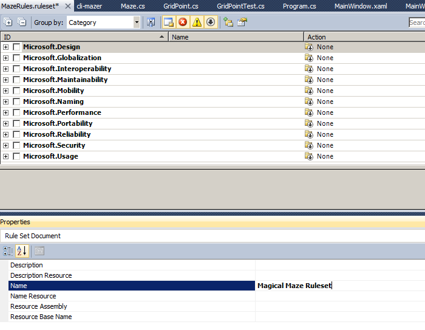Expand the Microsoft.Globalization category
The width and height of the screenshot is (425, 330).
click(x=5, y=58)
